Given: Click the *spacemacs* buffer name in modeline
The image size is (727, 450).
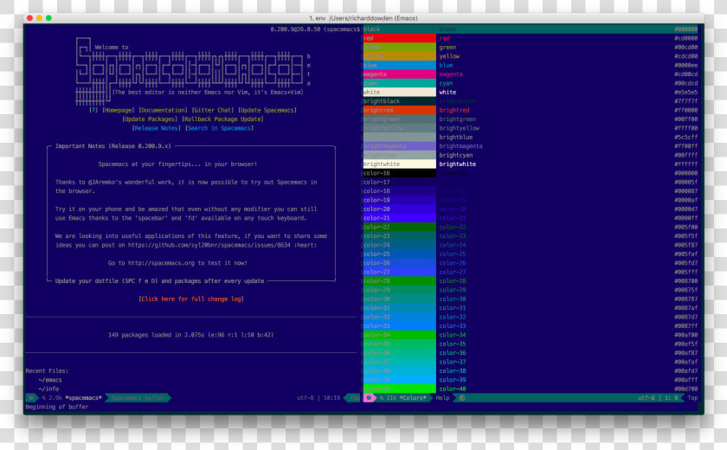Looking at the screenshot, I should click(83, 397).
